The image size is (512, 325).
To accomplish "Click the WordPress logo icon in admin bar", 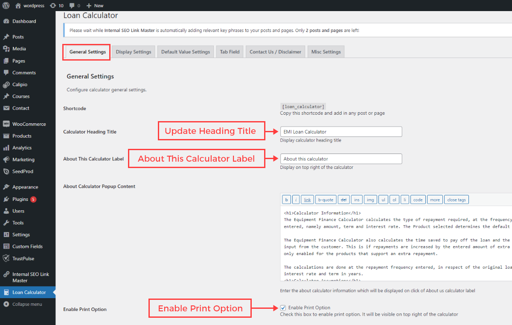I will click(6, 6).
